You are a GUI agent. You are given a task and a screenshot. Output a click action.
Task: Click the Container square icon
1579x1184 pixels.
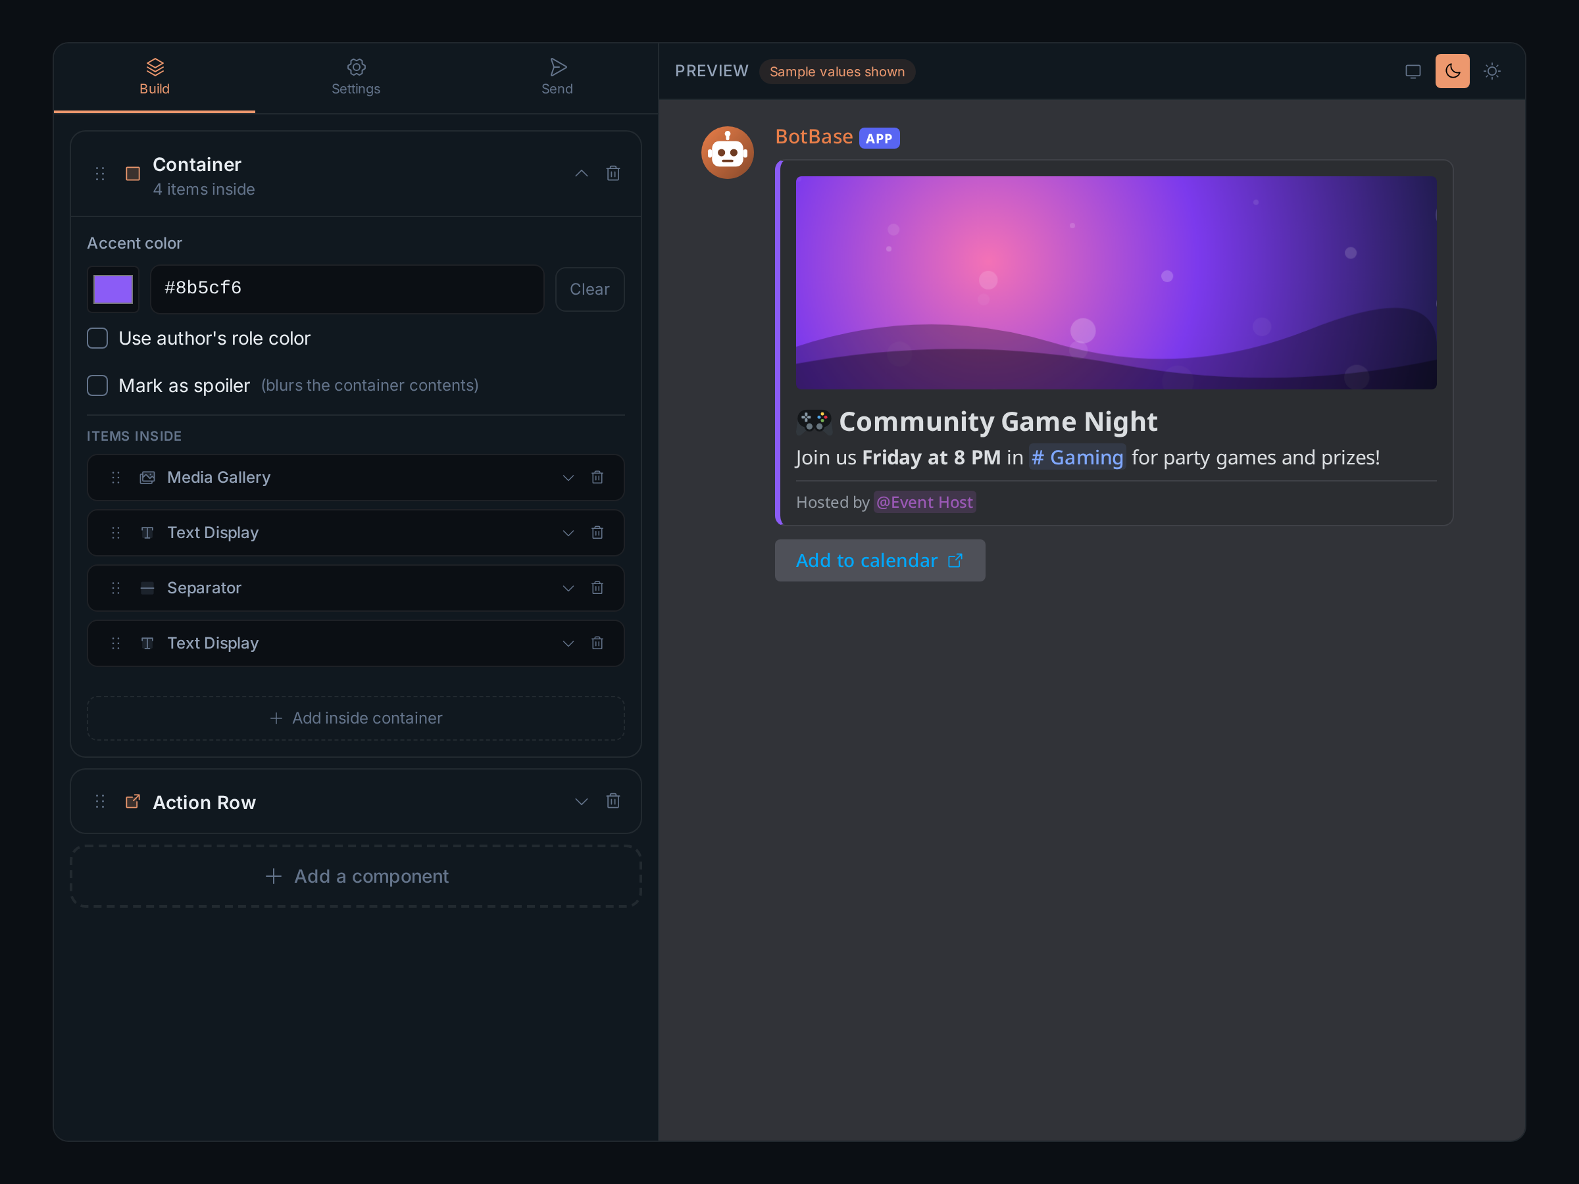[133, 174]
